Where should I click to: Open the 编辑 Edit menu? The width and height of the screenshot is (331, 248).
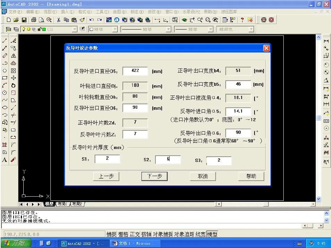click(33, 11)
